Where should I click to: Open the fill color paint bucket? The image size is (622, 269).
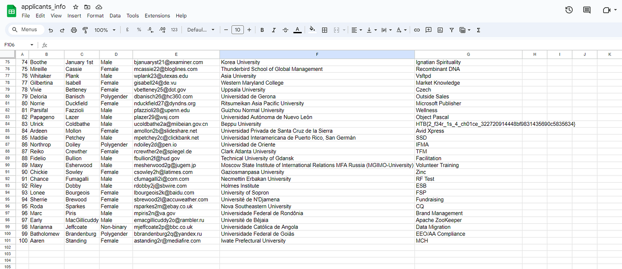(x=312, y=30)
